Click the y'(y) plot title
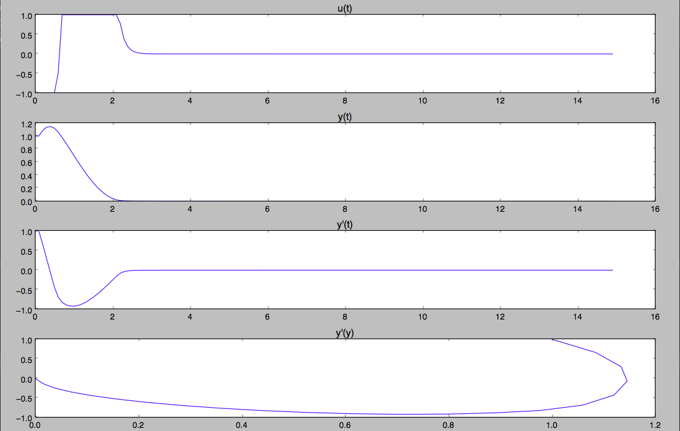 345,332
